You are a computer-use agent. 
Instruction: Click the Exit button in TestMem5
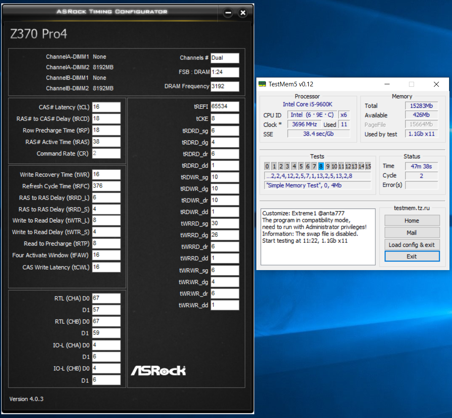coord(412,256)
